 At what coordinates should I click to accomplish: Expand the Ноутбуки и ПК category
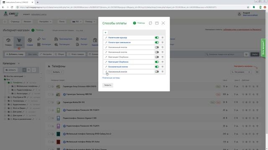pos(5,97)
